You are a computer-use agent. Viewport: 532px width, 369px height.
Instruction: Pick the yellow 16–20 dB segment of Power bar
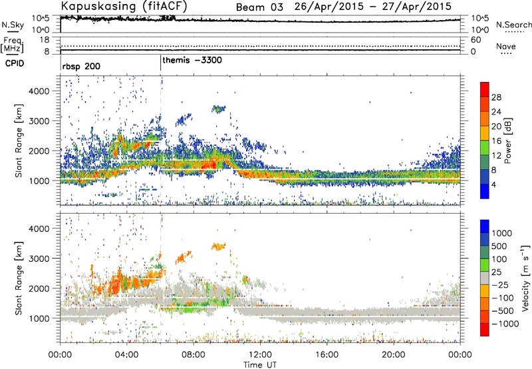click(x=485, y=133)
